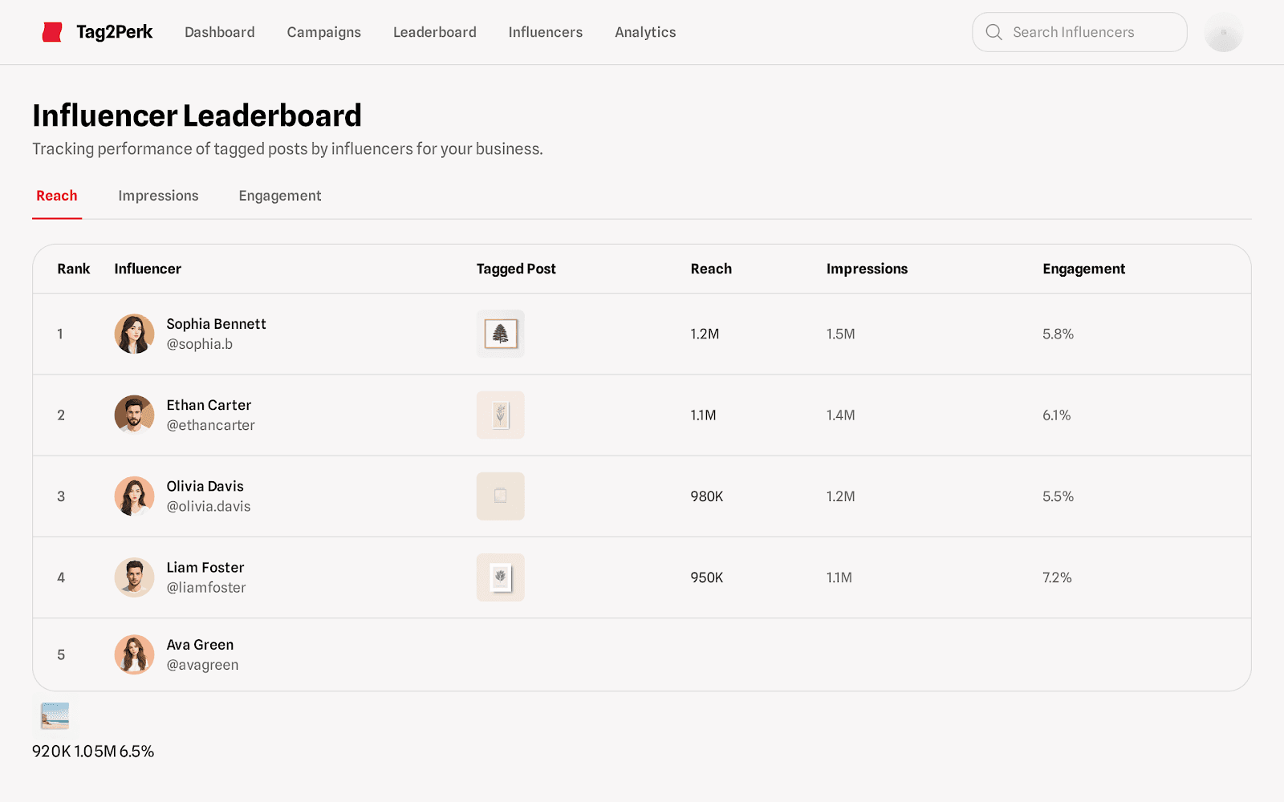Click the Impressions column header
The height and width of the screenshot is (802, 1284).
[x=867, y=269]
